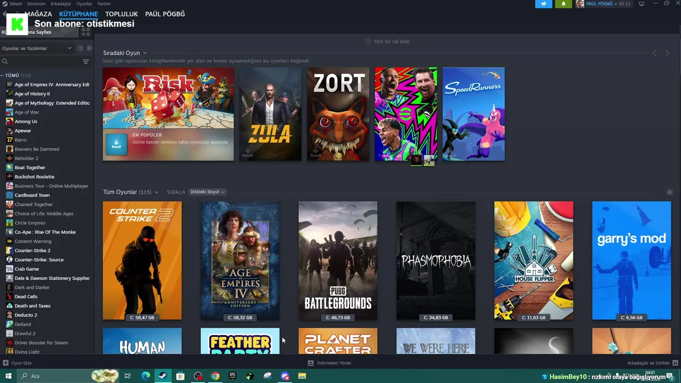Click Oyun Ekle at bottom left
This screenshot has height=383, width=681.
click(x=18, y=363)
